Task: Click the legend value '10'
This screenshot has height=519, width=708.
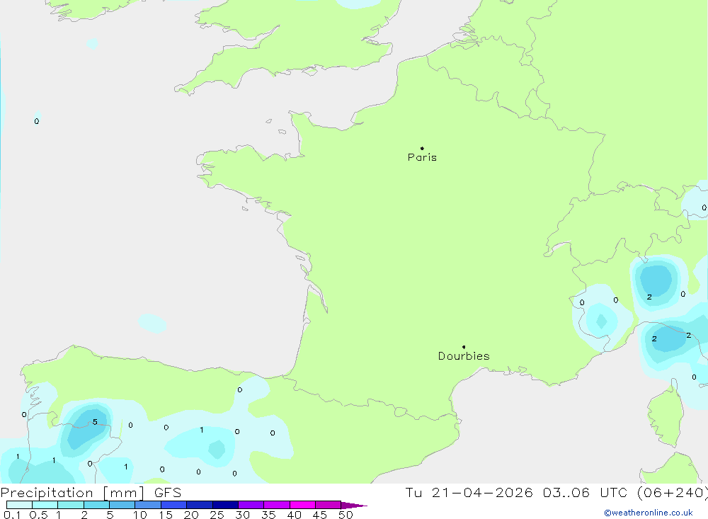Action: tap(140, 515)
